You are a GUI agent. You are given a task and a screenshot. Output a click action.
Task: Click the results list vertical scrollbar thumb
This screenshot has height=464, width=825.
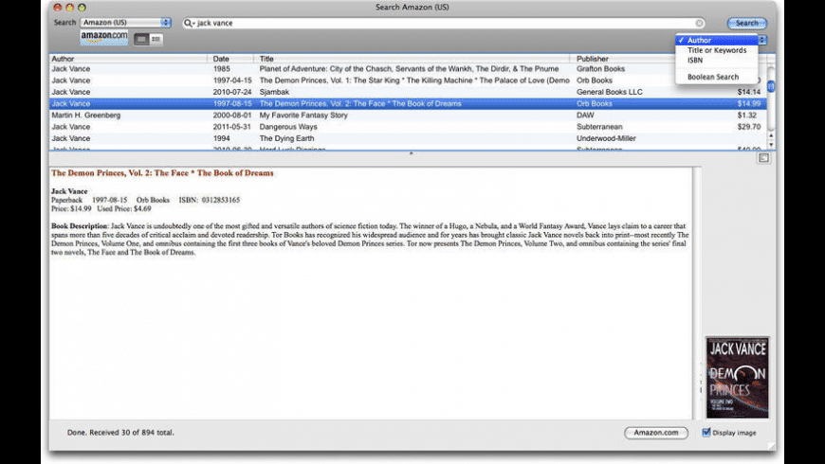(x=771, y=86)
